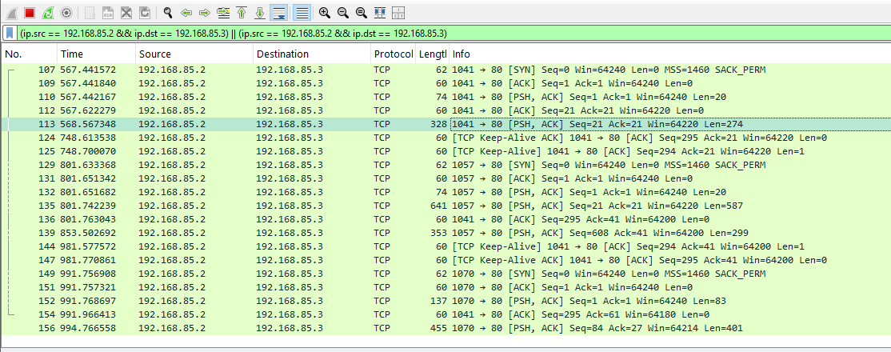Go forward in packet history
Viewport: 891px width, 352px height.
coord(205,13)
